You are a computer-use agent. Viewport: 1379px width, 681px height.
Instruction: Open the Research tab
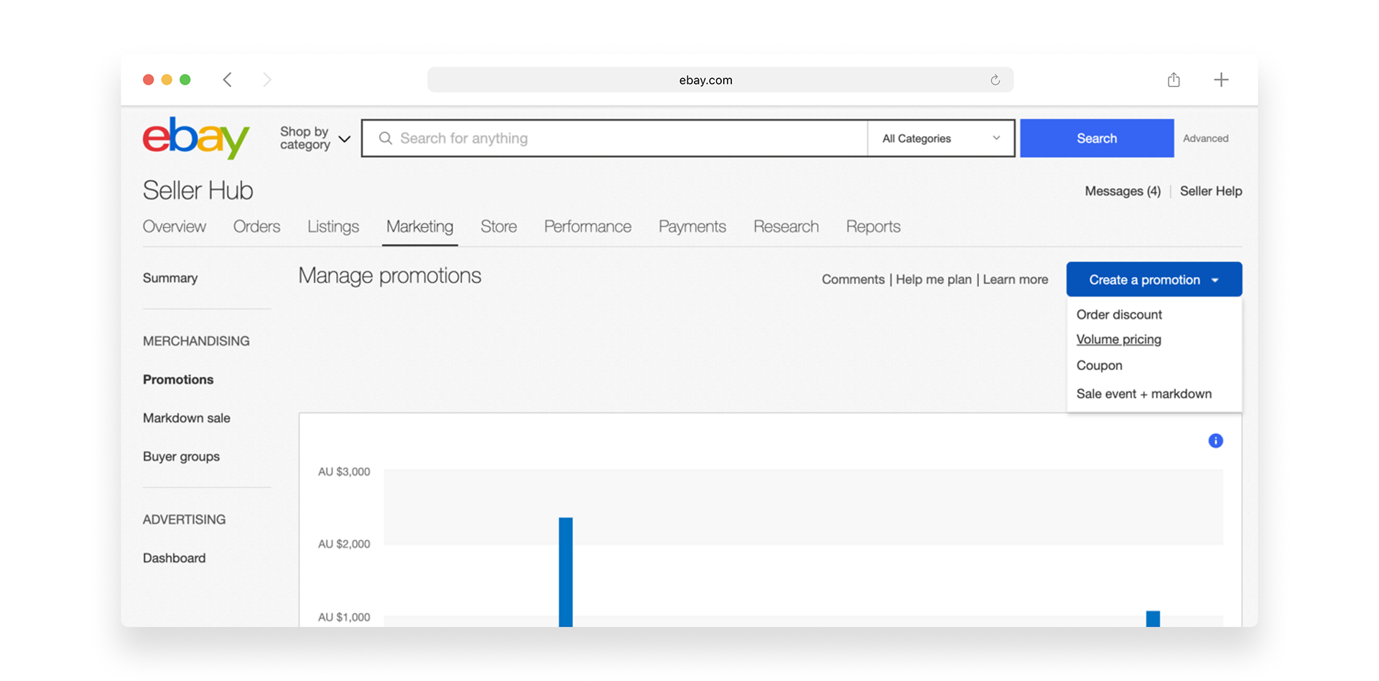click(786, 226)
